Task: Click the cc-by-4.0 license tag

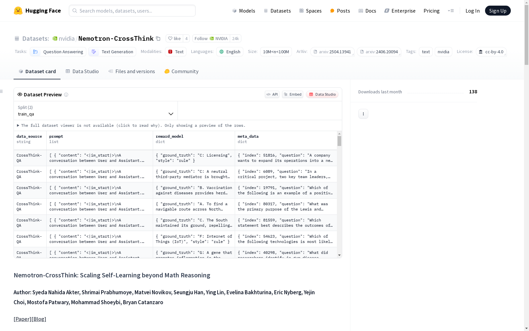Action: [491, 52]
